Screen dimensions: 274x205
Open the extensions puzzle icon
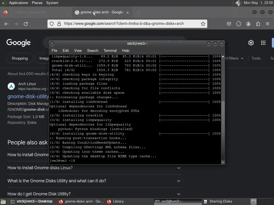coord(258,24)
